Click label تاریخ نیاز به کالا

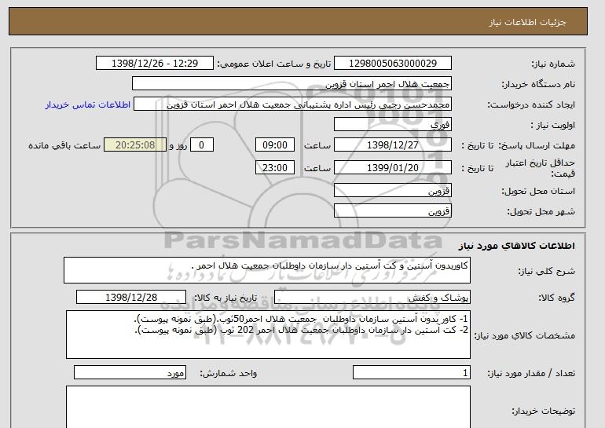(225, 298)
